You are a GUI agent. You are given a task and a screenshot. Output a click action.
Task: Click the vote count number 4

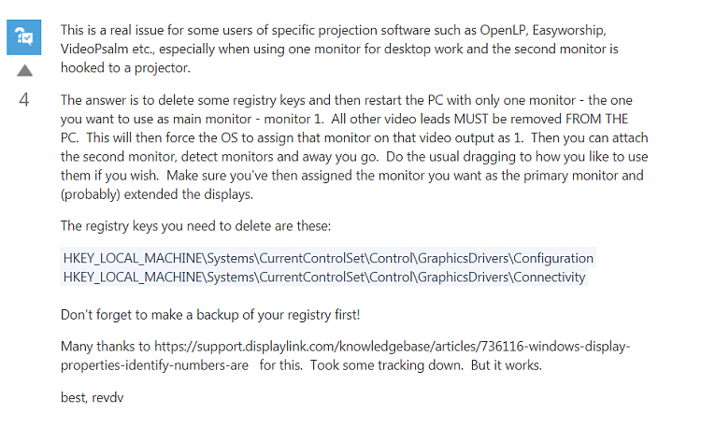24,101
